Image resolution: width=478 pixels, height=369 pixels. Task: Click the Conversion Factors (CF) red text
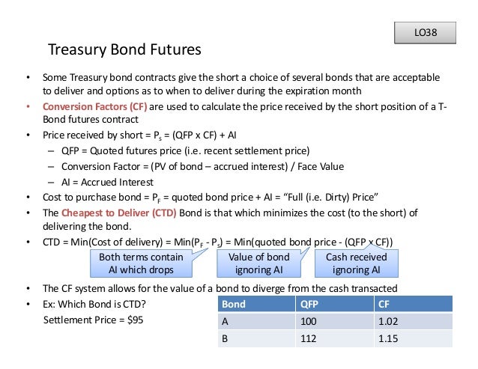95,106
